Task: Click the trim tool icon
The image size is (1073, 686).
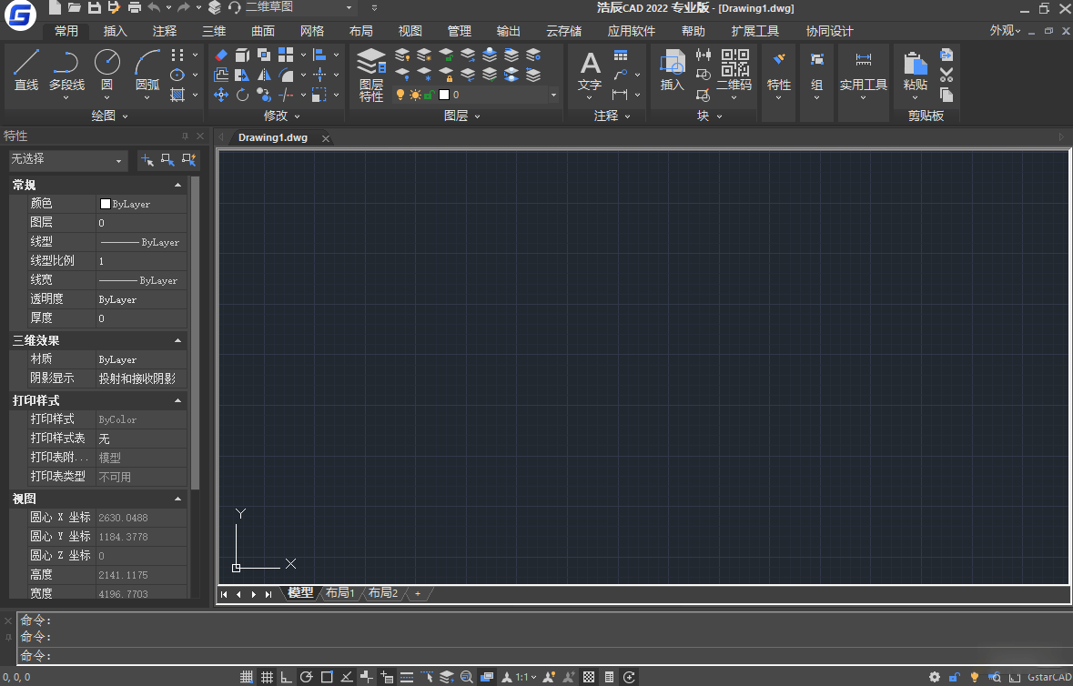Action: point(286,95)
